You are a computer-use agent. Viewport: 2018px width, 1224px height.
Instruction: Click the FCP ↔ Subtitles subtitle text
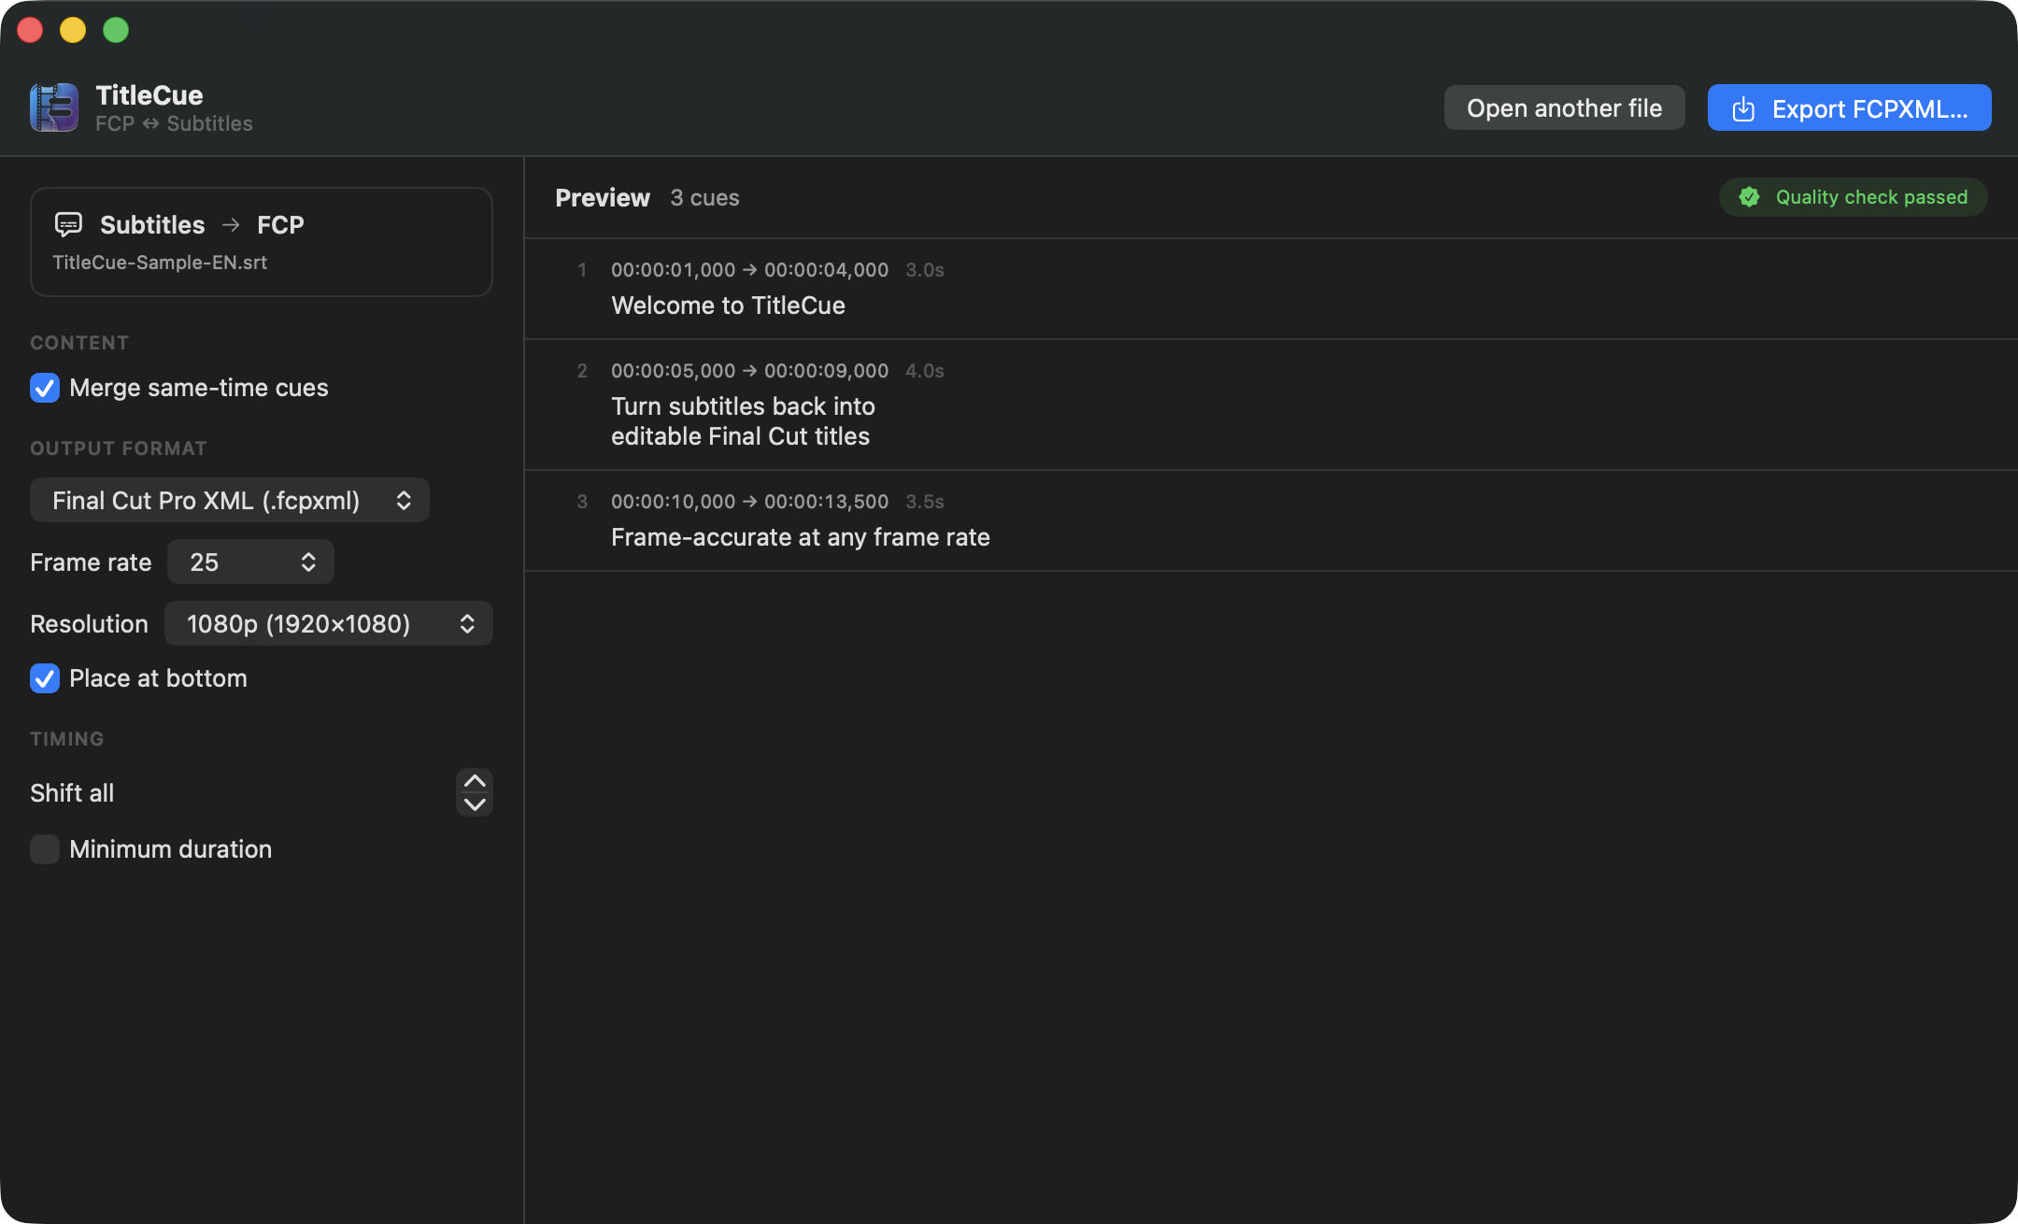174,124
